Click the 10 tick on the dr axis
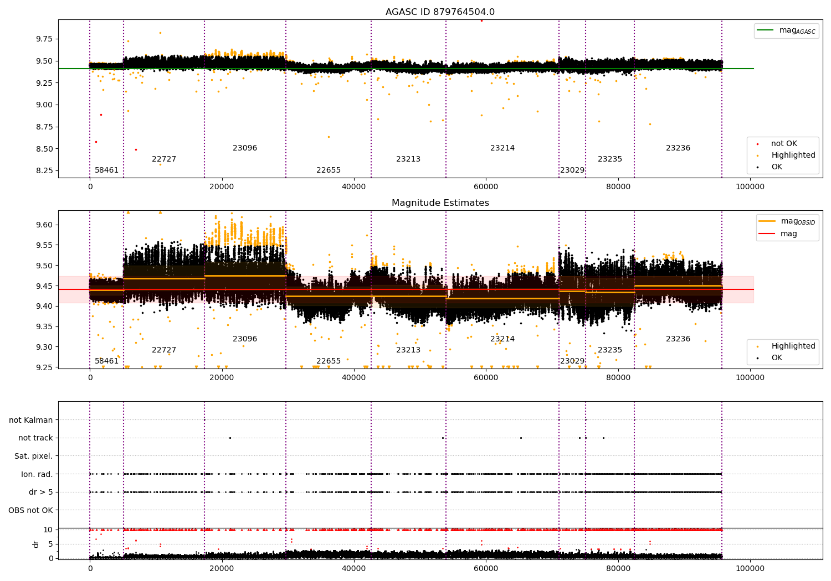The height and width of the screenshot is (581, 831). pyautogui.click(x=48, y=530)
